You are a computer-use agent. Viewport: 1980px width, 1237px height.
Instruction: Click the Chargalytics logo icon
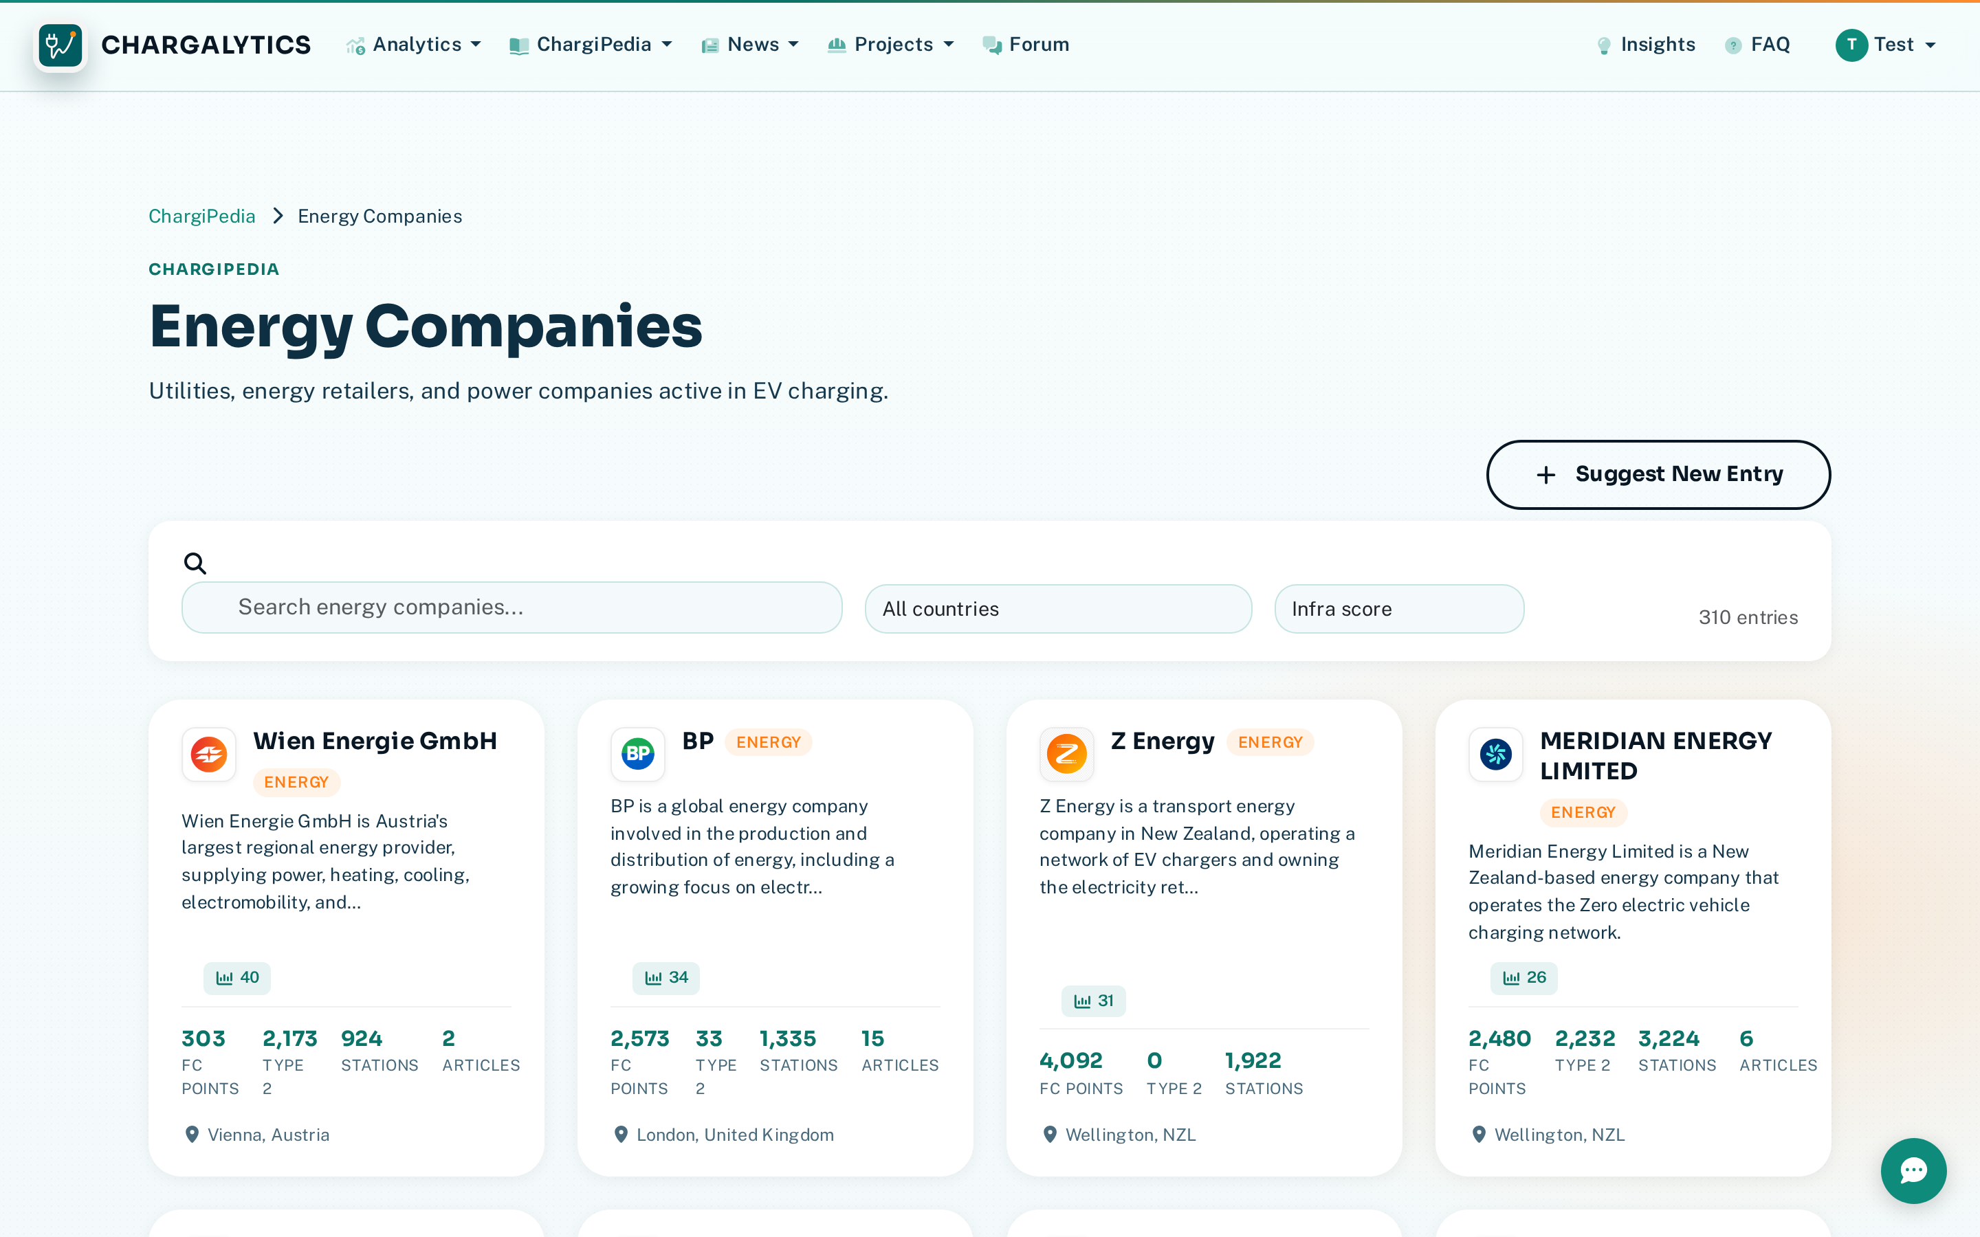[x=60, y=45]
